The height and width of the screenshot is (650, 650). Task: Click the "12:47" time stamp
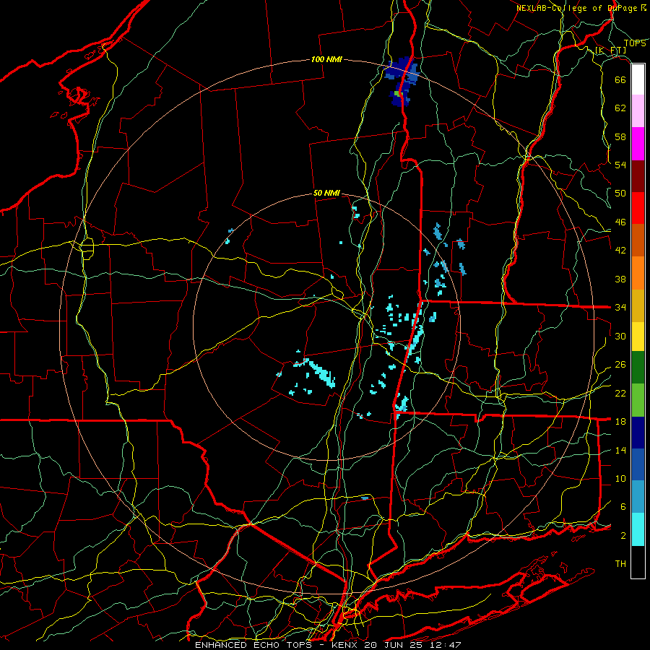(446, 645)
